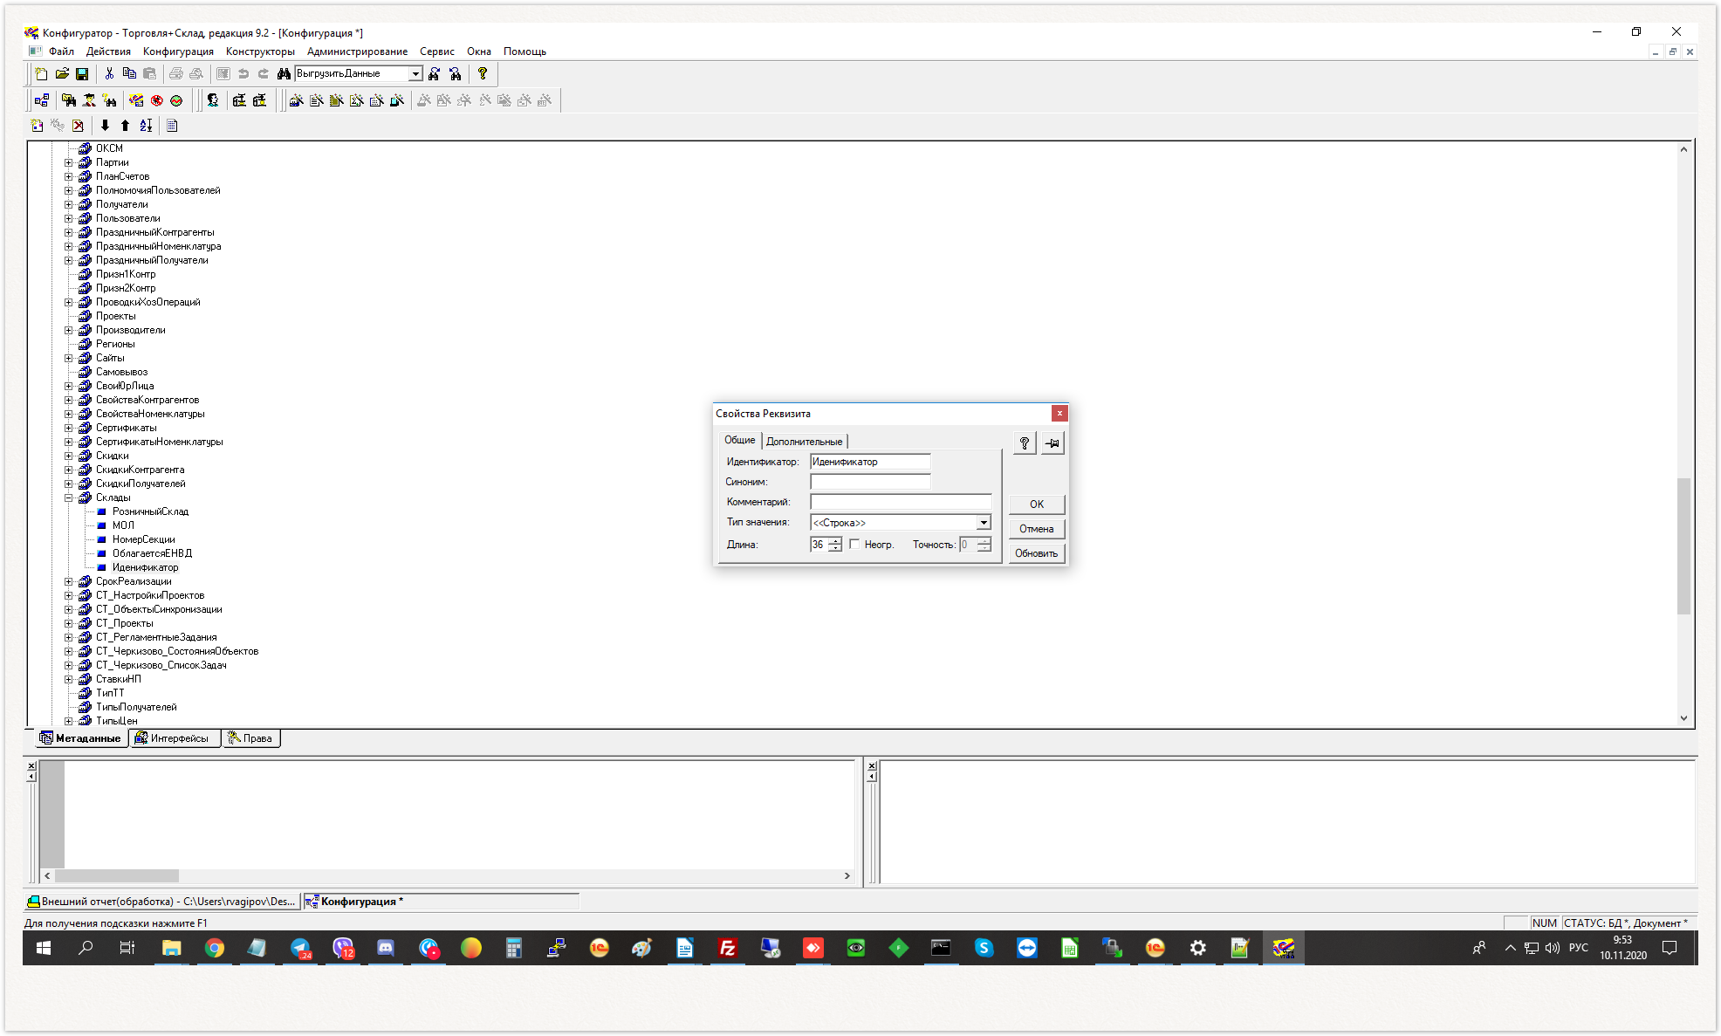Click the Save configuration floppy icon
This screenshot has width=1721, height=1036.
click(x=82, y=74)
